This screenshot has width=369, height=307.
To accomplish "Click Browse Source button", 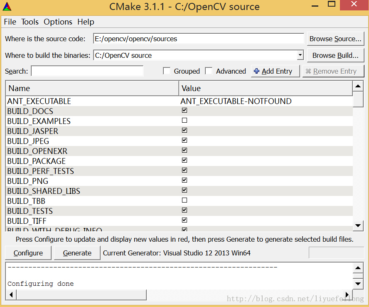I will pos(335,39).
